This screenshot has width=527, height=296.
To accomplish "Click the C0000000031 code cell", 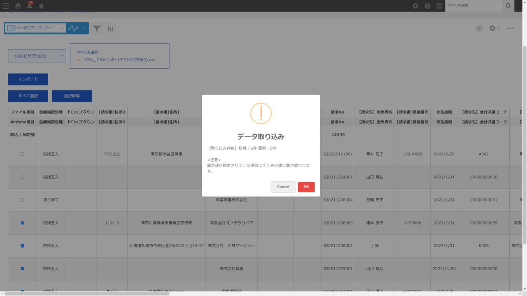I will point(484,200).
